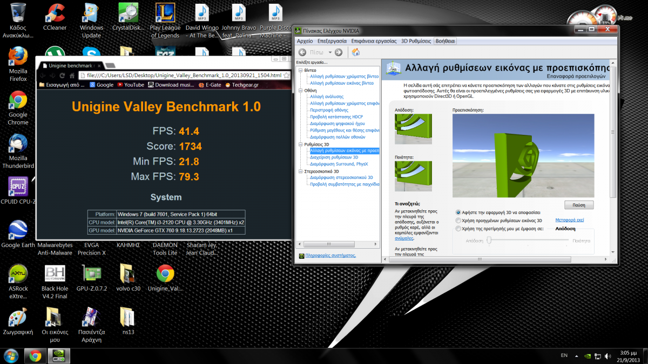Go to Chrome's home page button
Image resolution: width=648 pixels, height=364 pixels.
[71, 75]
